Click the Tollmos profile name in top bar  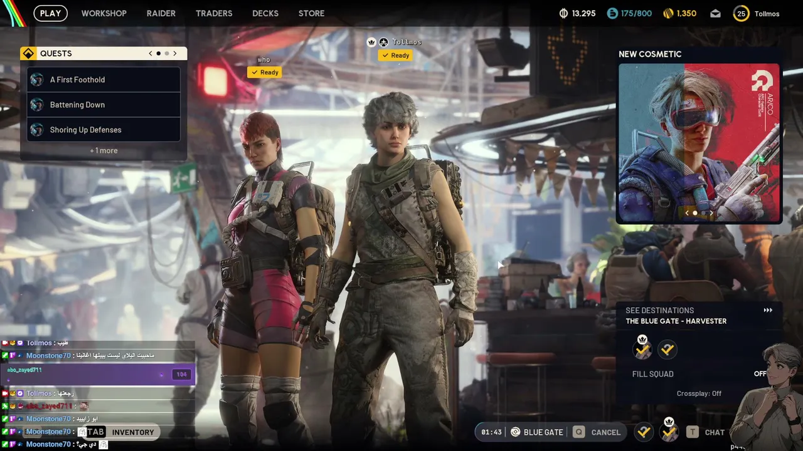(x=767, y=13)
